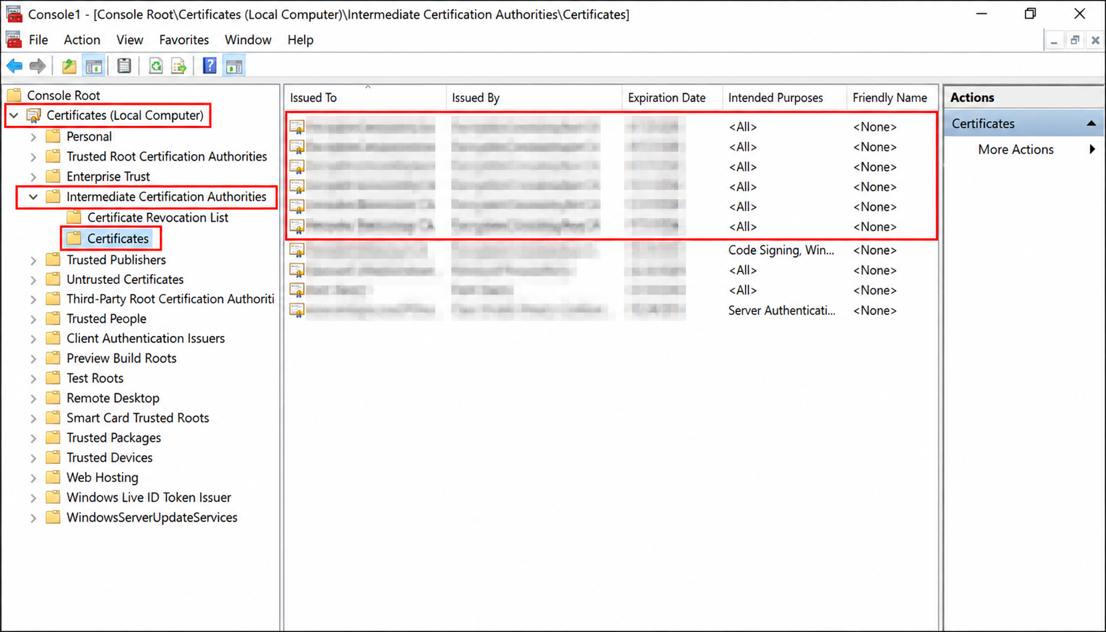
Task: Open the Action menu
Action: (x=82, y=40)
